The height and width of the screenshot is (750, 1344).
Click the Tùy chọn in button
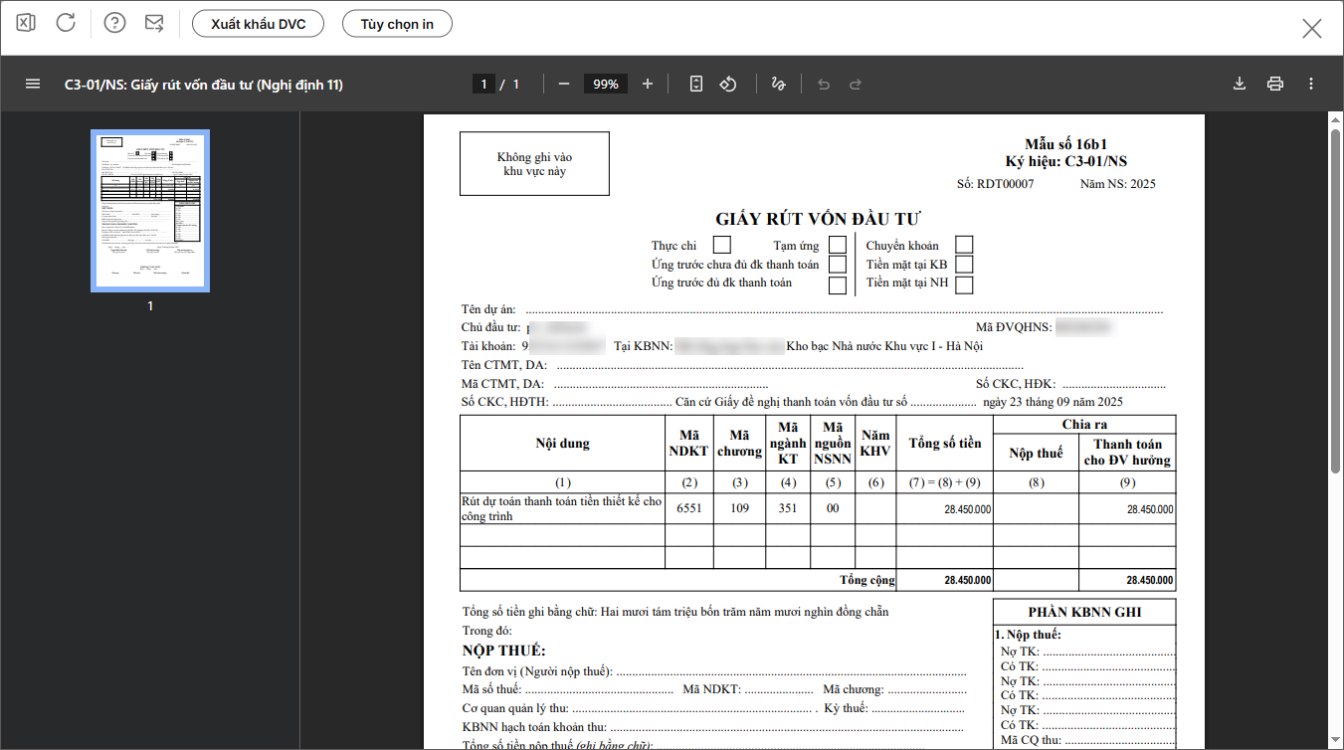(397, 24)
